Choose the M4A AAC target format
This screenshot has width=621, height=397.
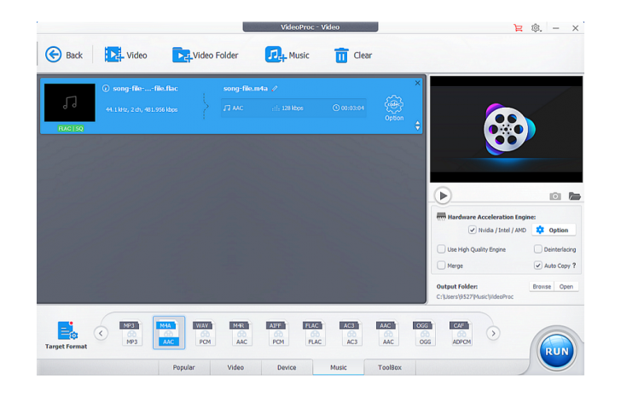click(169, 333)
